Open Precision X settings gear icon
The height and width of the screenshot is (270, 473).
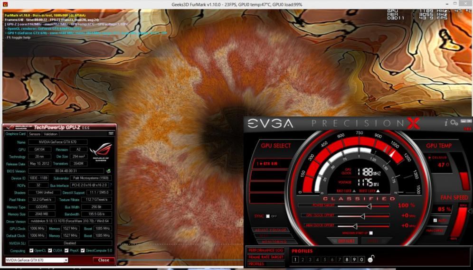pyautogui.click(x=454, y=122)
